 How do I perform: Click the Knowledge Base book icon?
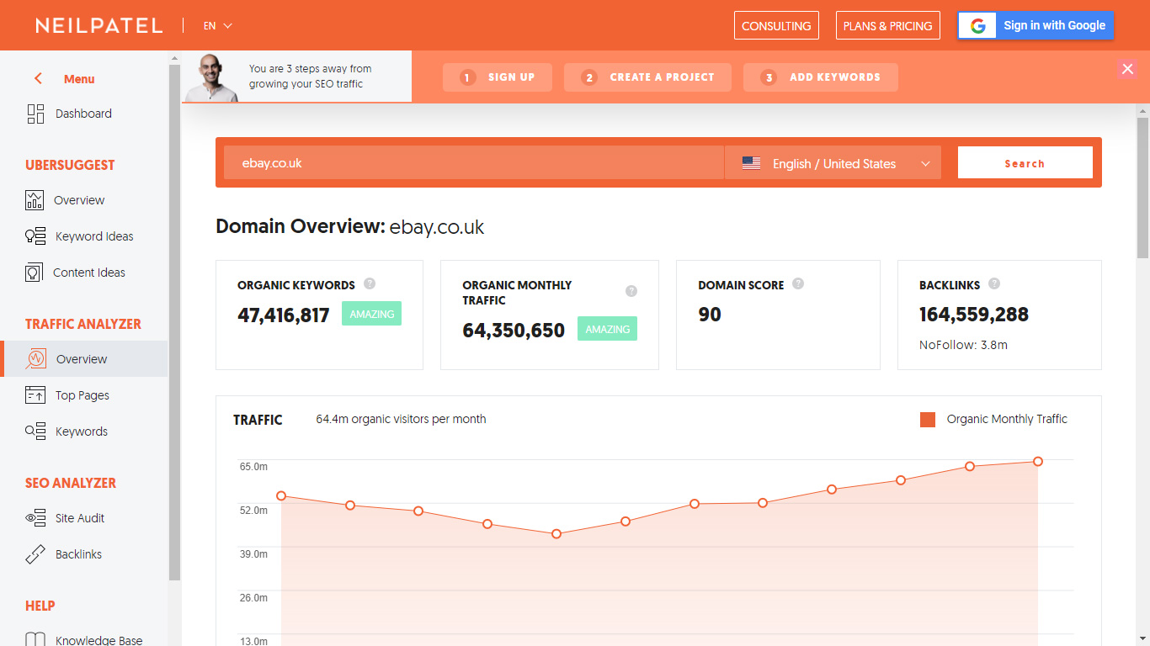coord(35,640)
